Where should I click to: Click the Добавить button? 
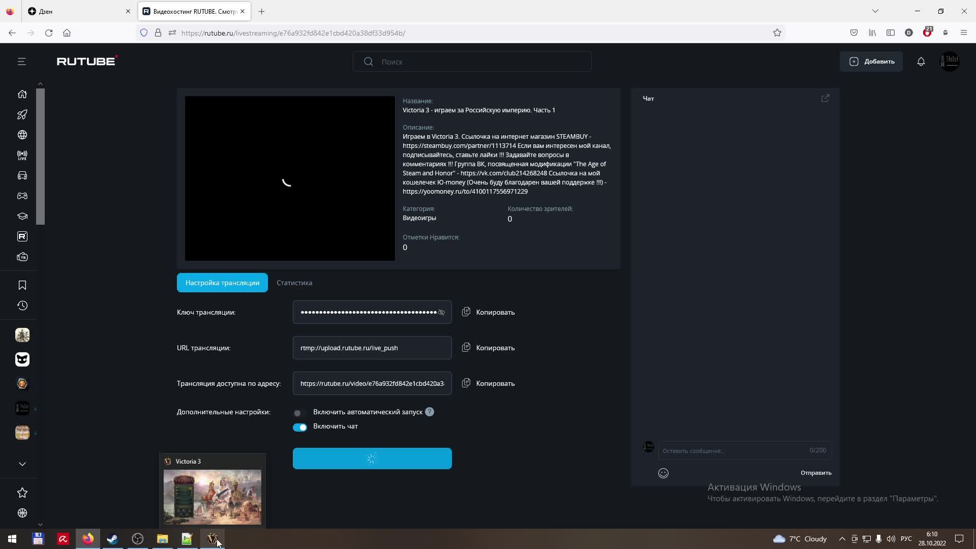point(871,62)
